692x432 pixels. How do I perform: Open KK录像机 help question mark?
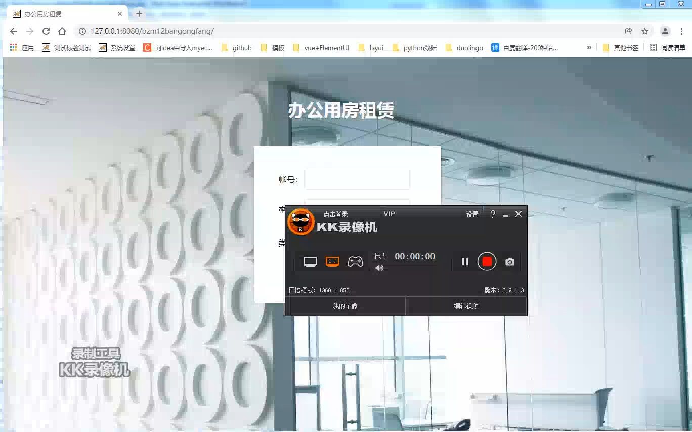pos(493,214)
